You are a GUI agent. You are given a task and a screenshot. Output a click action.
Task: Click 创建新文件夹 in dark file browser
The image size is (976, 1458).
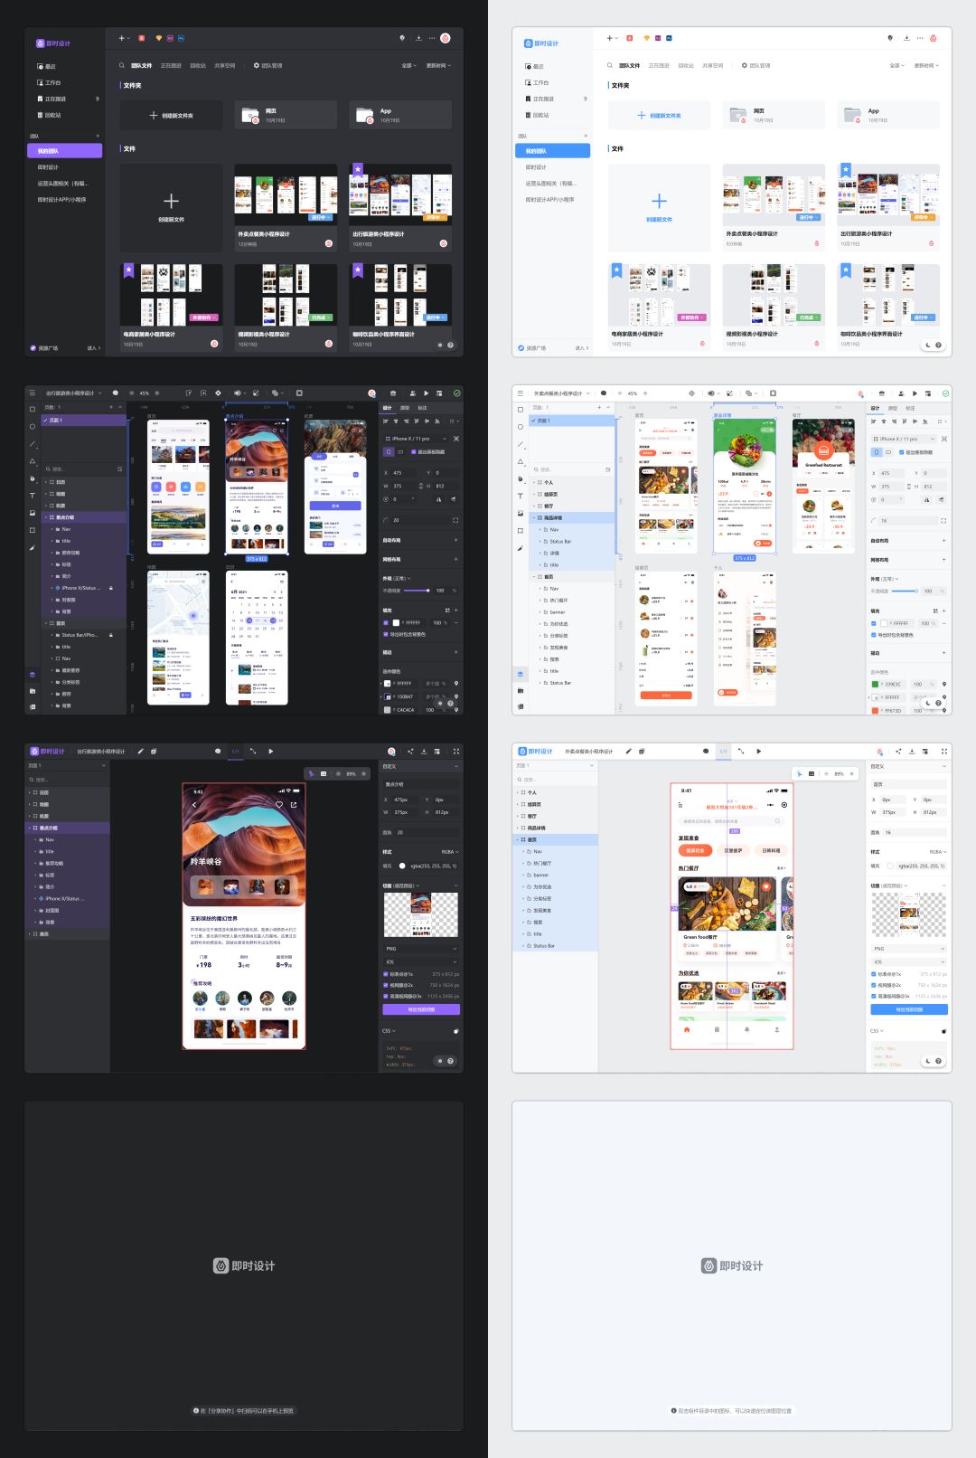click(x=171, y=115)
